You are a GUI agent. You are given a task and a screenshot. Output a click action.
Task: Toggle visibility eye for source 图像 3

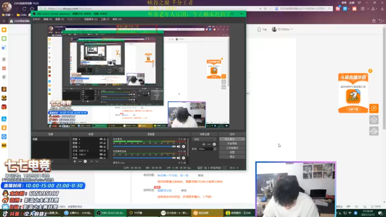pos(101,143)
